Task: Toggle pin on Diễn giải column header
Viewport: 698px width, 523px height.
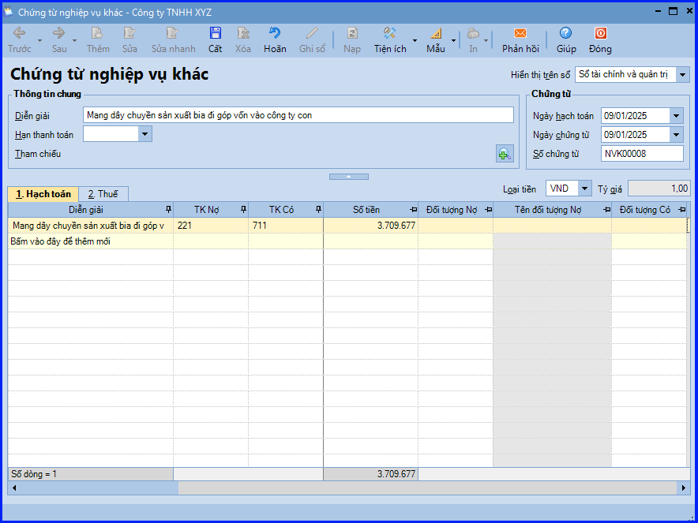Action: pyautogui.click(x=167, y=209)
